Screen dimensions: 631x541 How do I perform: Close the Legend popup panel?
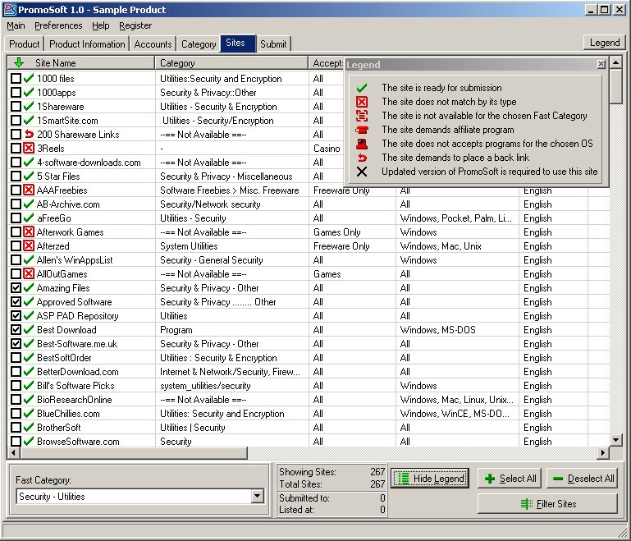(x=601, y=64)
